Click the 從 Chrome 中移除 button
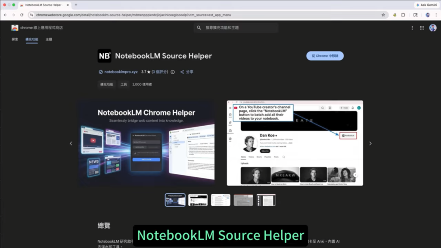This screenshot has width=441, height=248. pyautogui.click(x=325, y=56)
